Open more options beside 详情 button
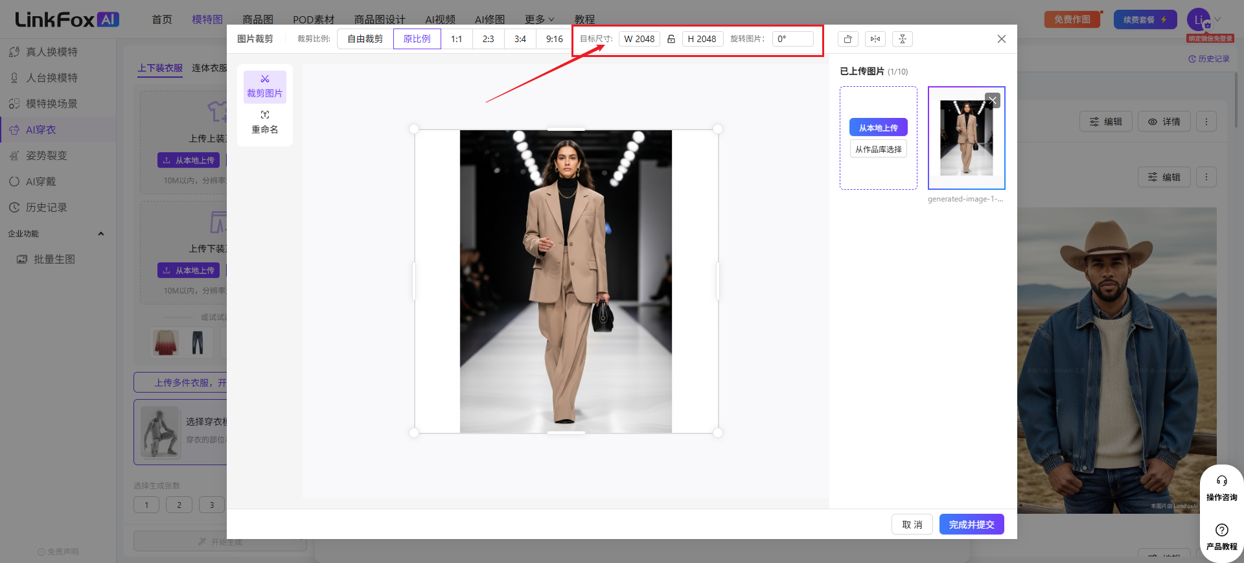The width and height of the screenshot is (1244, 563). click(x=1206, y=122)
